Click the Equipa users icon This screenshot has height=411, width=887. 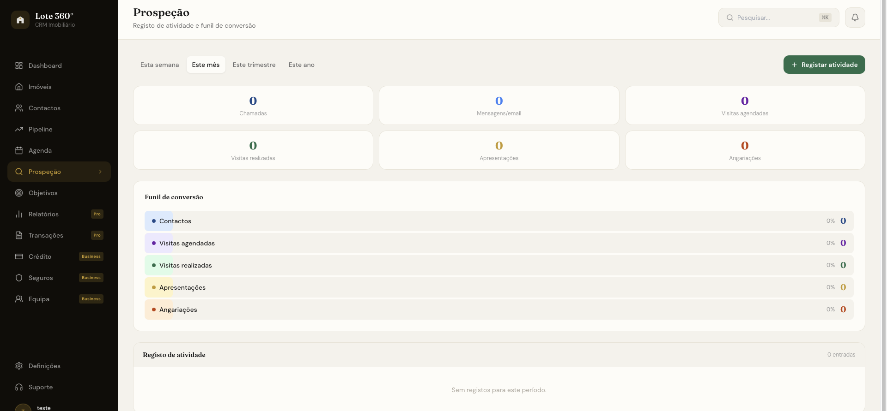pos(19,299)
